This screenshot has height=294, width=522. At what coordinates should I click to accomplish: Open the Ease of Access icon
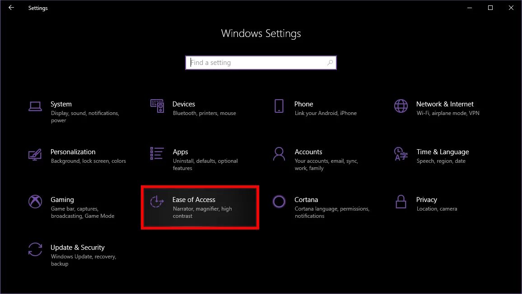click(x=157, y=202)
